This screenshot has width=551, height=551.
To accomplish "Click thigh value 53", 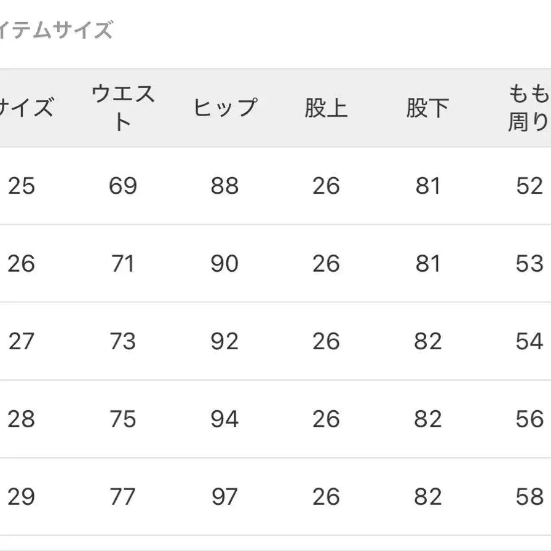I will pos(529,264).
